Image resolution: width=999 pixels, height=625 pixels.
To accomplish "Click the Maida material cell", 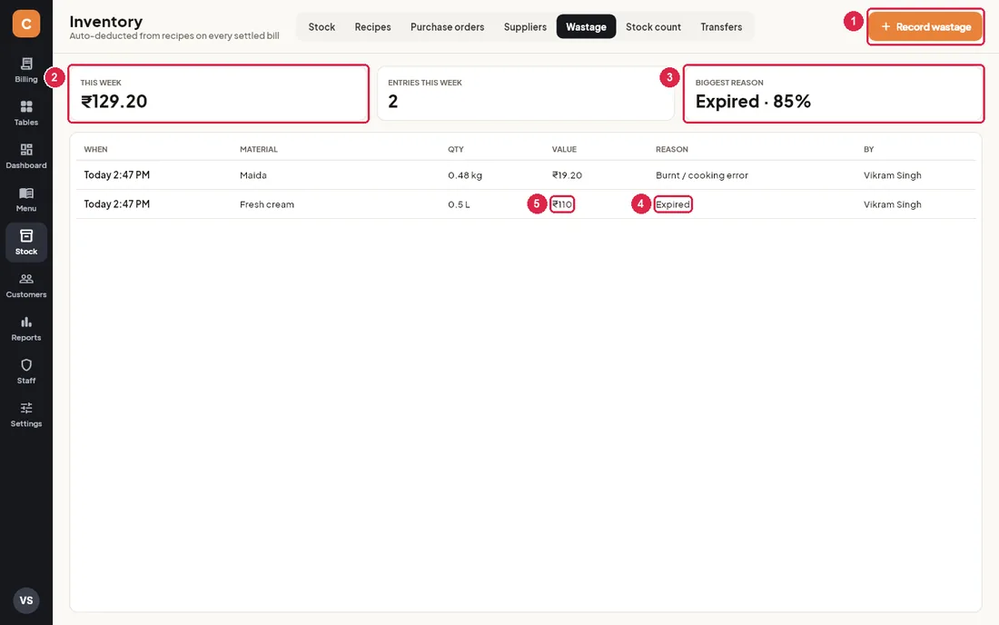I will (x=253, y=175).
